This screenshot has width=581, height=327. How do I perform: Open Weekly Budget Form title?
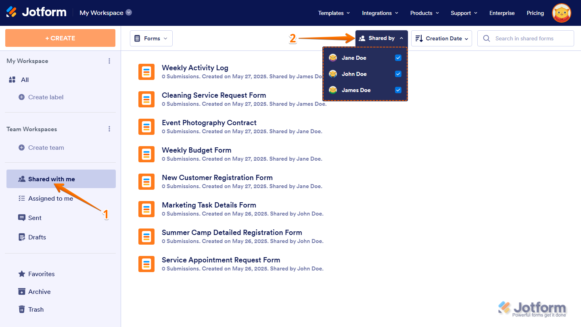(x=196, y=150)
